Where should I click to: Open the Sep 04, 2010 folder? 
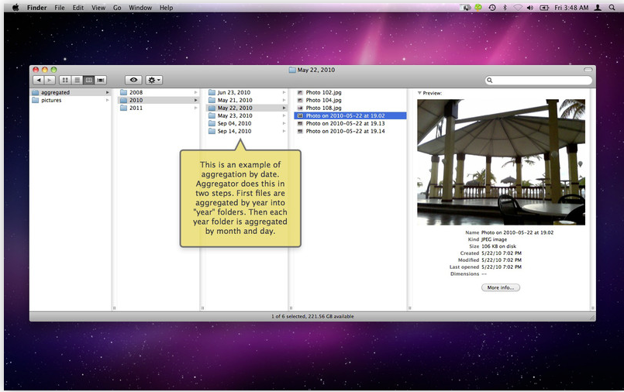pyautogui.click(x=234, y=123)
